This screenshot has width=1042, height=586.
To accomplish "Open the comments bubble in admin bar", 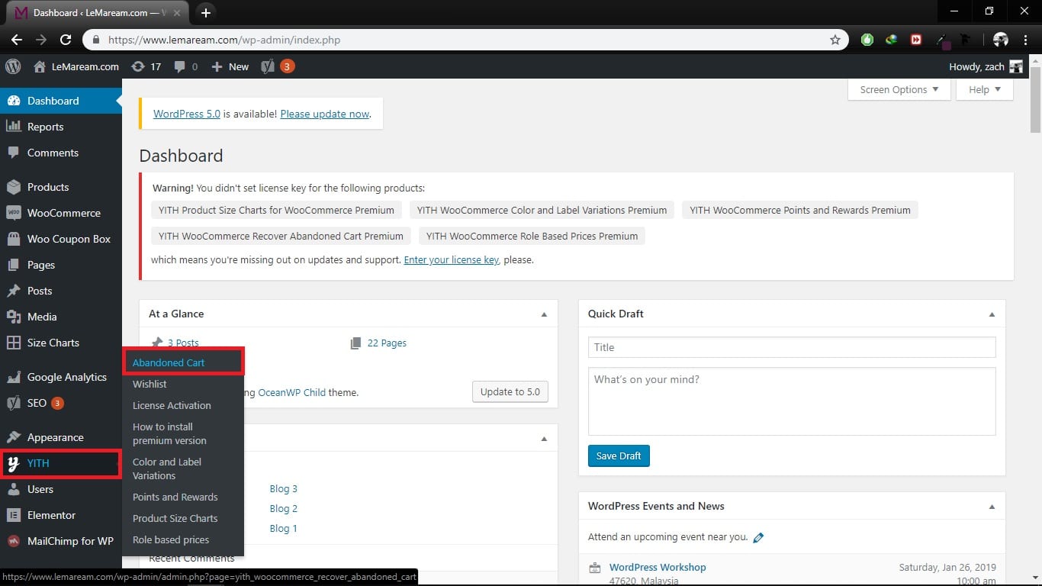I will [x=185, y=66].
